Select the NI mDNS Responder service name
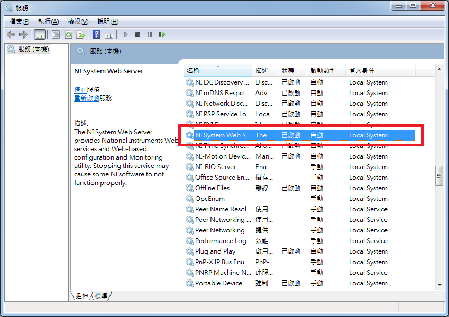Screen dimensions: 449x317 222,93
